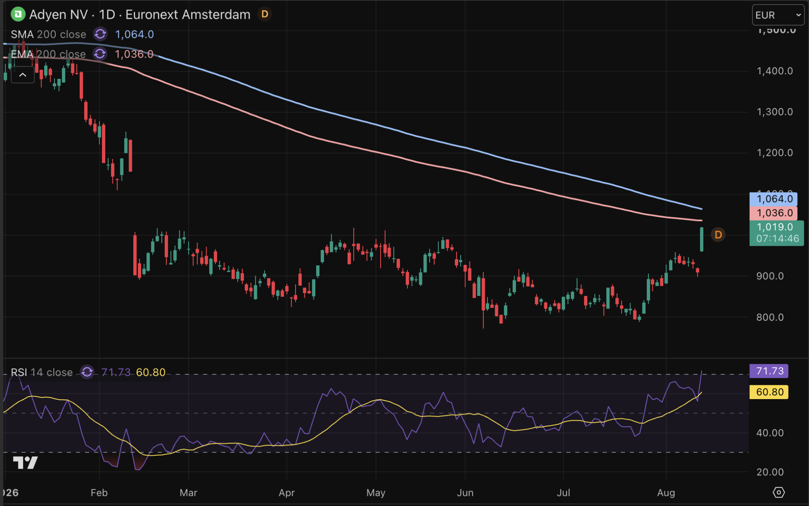The height and width of the screenshot is (506, 809).
Task: Click the May label on the time axis
Action: pos(376,493)
